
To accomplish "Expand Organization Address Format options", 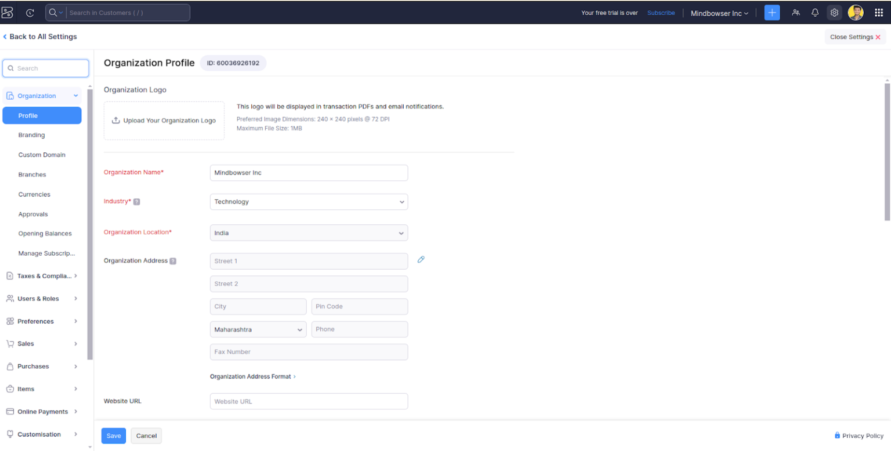I will [x=253, y=376].
